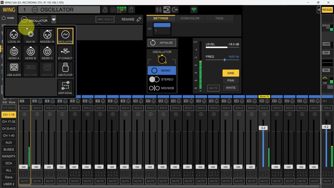This screenshot has width=334, height=188.
Task: Select the PINK noise type
Action: coord(231,80)
